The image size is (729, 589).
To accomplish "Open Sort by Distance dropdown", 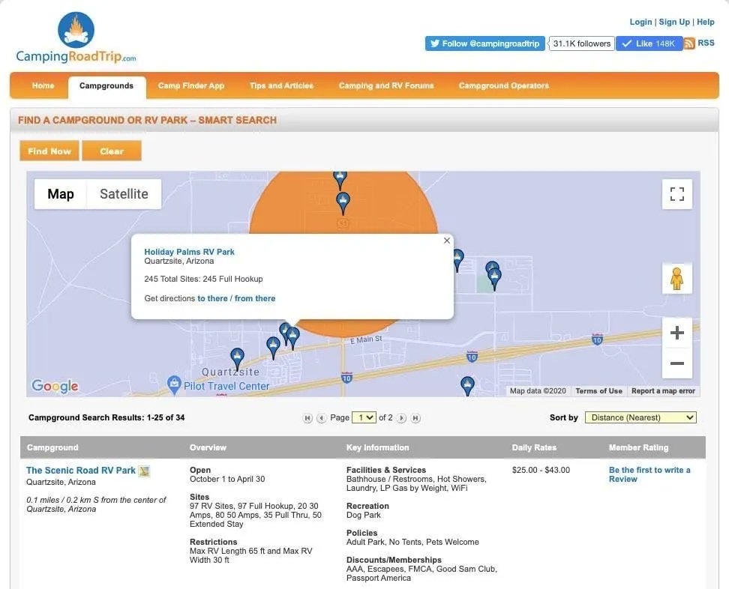I will pos(640,417).
